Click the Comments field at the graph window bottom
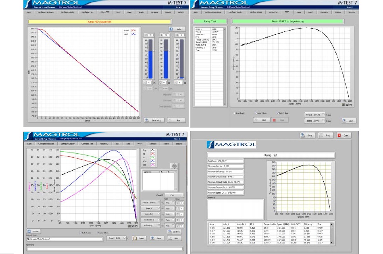 click(105, 249)
